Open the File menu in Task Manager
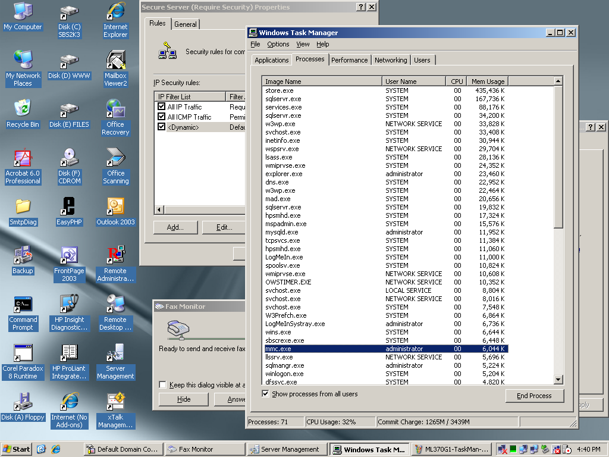 [255, 44]
